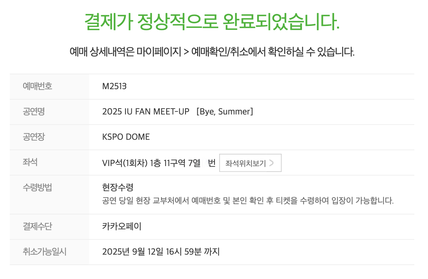
Task: Select the 공연명 row label
Action: pos(33,112)
